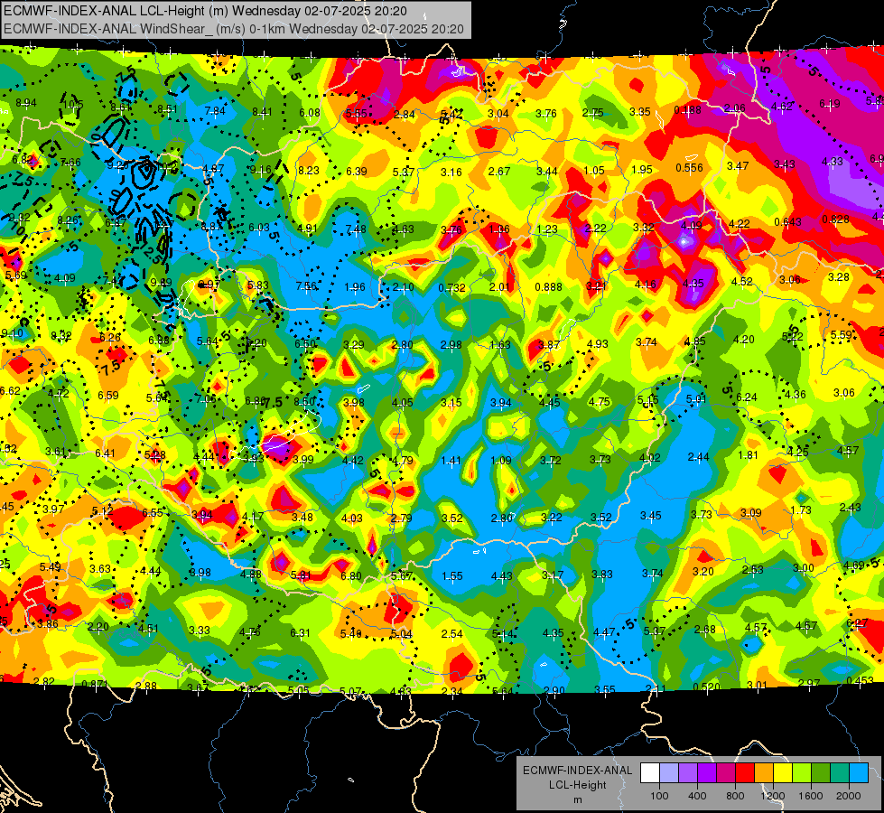Click the wind shear value '2.10'
This screenshot has height=813, width=884.
point(403,287)
